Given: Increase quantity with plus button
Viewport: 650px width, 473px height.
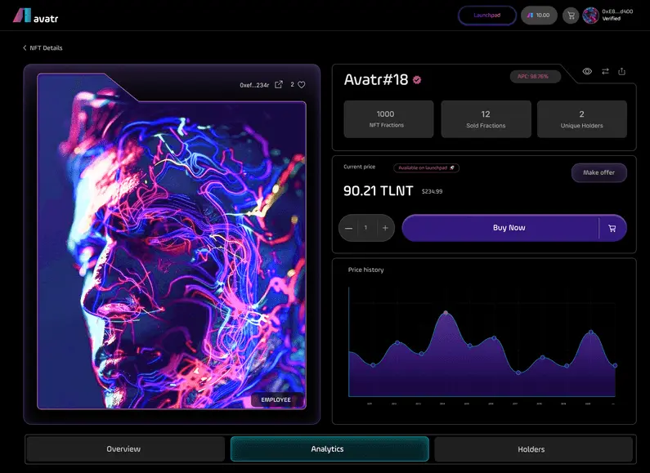Looking at the screenshot, I should pos(384,228).
